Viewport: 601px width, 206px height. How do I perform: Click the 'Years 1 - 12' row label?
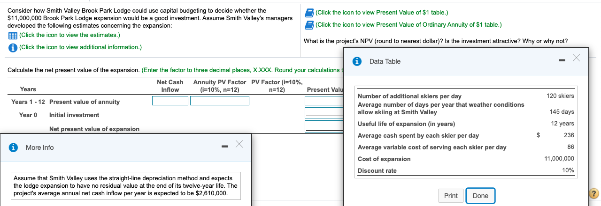tap(28, 102)
